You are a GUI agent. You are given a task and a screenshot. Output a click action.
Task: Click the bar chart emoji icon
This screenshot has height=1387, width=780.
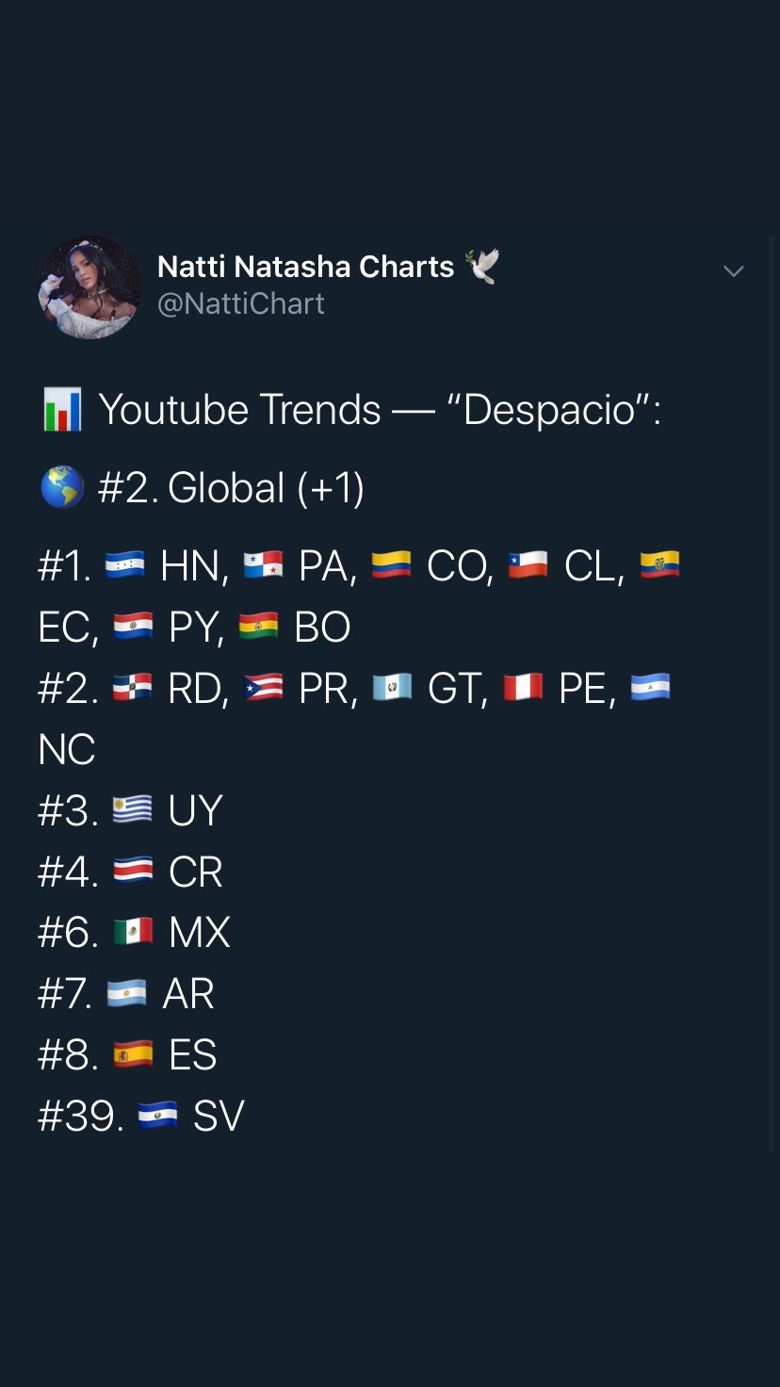coord(63,410)
